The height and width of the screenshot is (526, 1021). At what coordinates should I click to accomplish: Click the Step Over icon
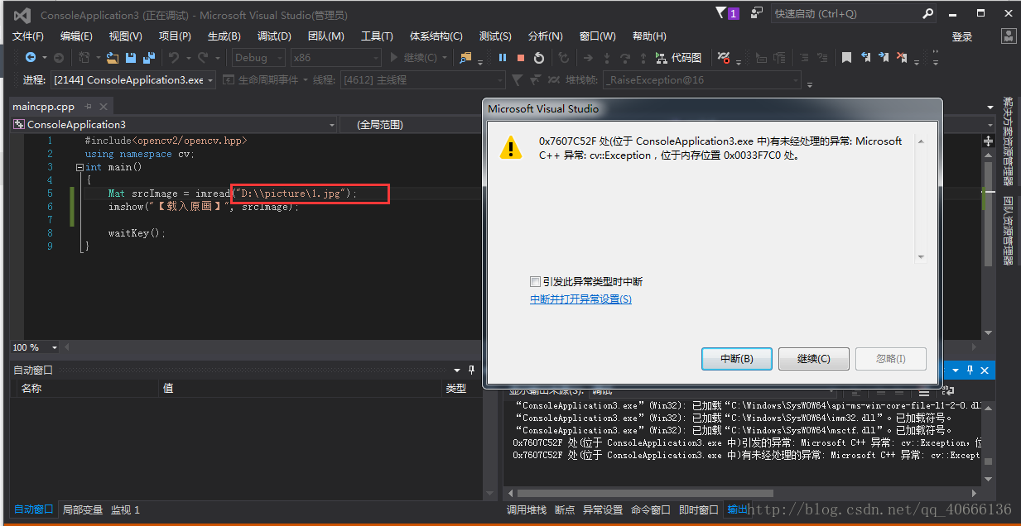(x=624, y=58)
